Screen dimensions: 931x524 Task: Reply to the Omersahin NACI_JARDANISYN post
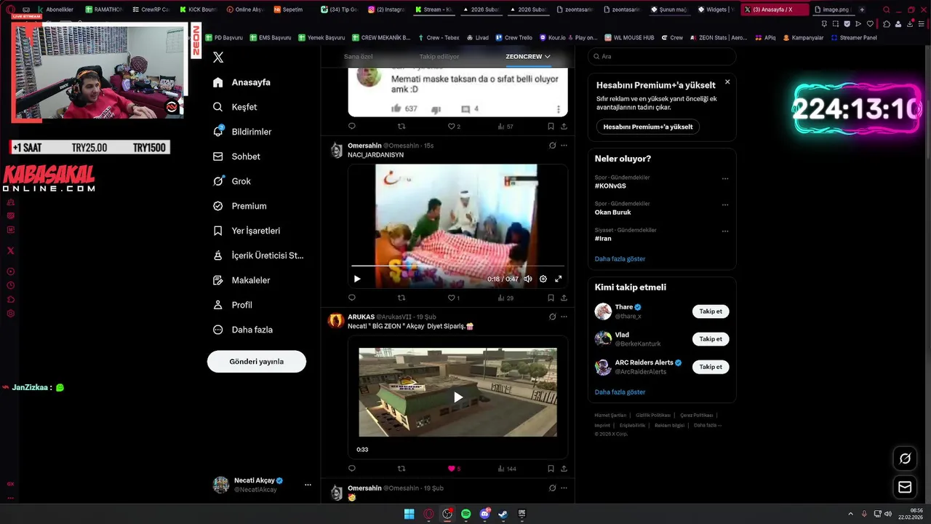pyautogui.click(x=352, y=298)
